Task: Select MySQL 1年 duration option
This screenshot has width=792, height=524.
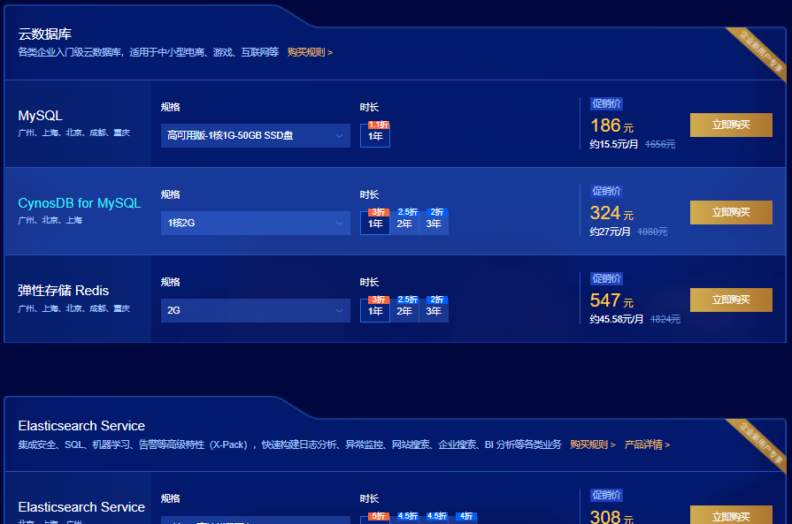Action: 375,136
